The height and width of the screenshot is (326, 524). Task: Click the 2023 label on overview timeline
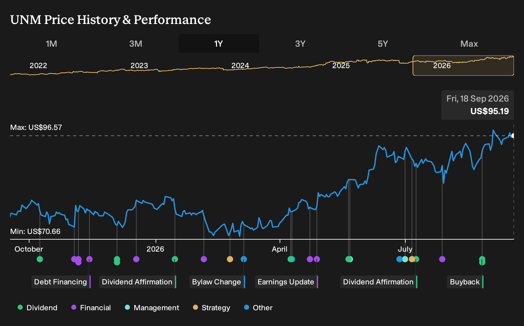click(139, 66)
